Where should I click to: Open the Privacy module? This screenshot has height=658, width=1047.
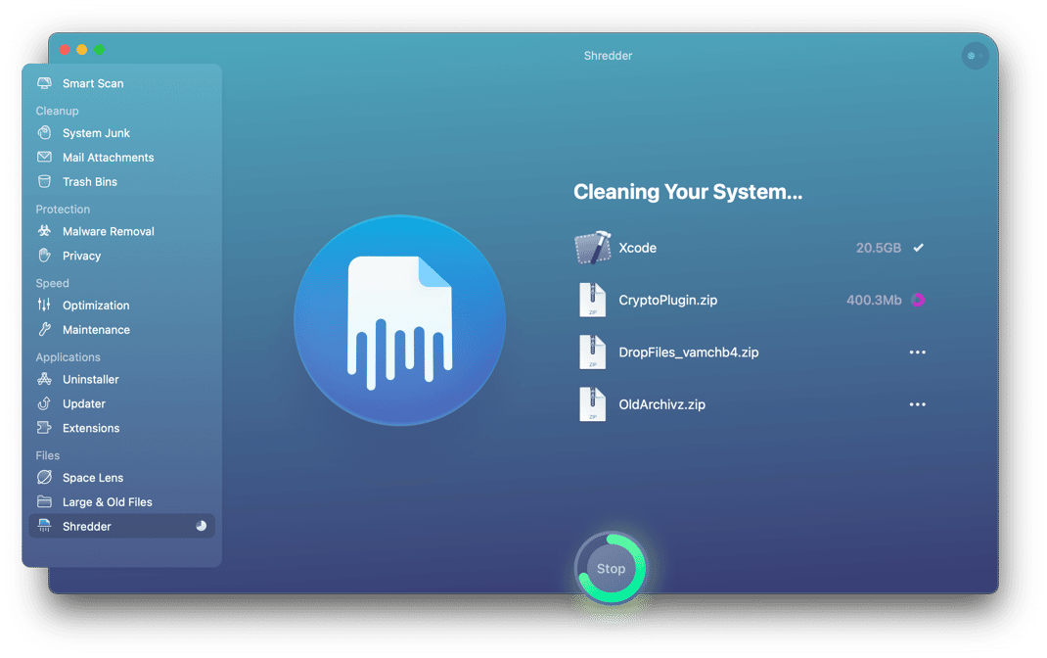(122, 256)
